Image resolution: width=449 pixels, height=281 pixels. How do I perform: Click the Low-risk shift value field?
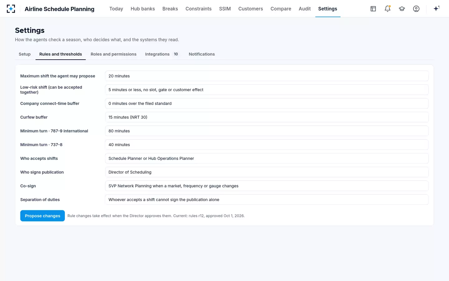pyautogui.click(x=267, y=90)
